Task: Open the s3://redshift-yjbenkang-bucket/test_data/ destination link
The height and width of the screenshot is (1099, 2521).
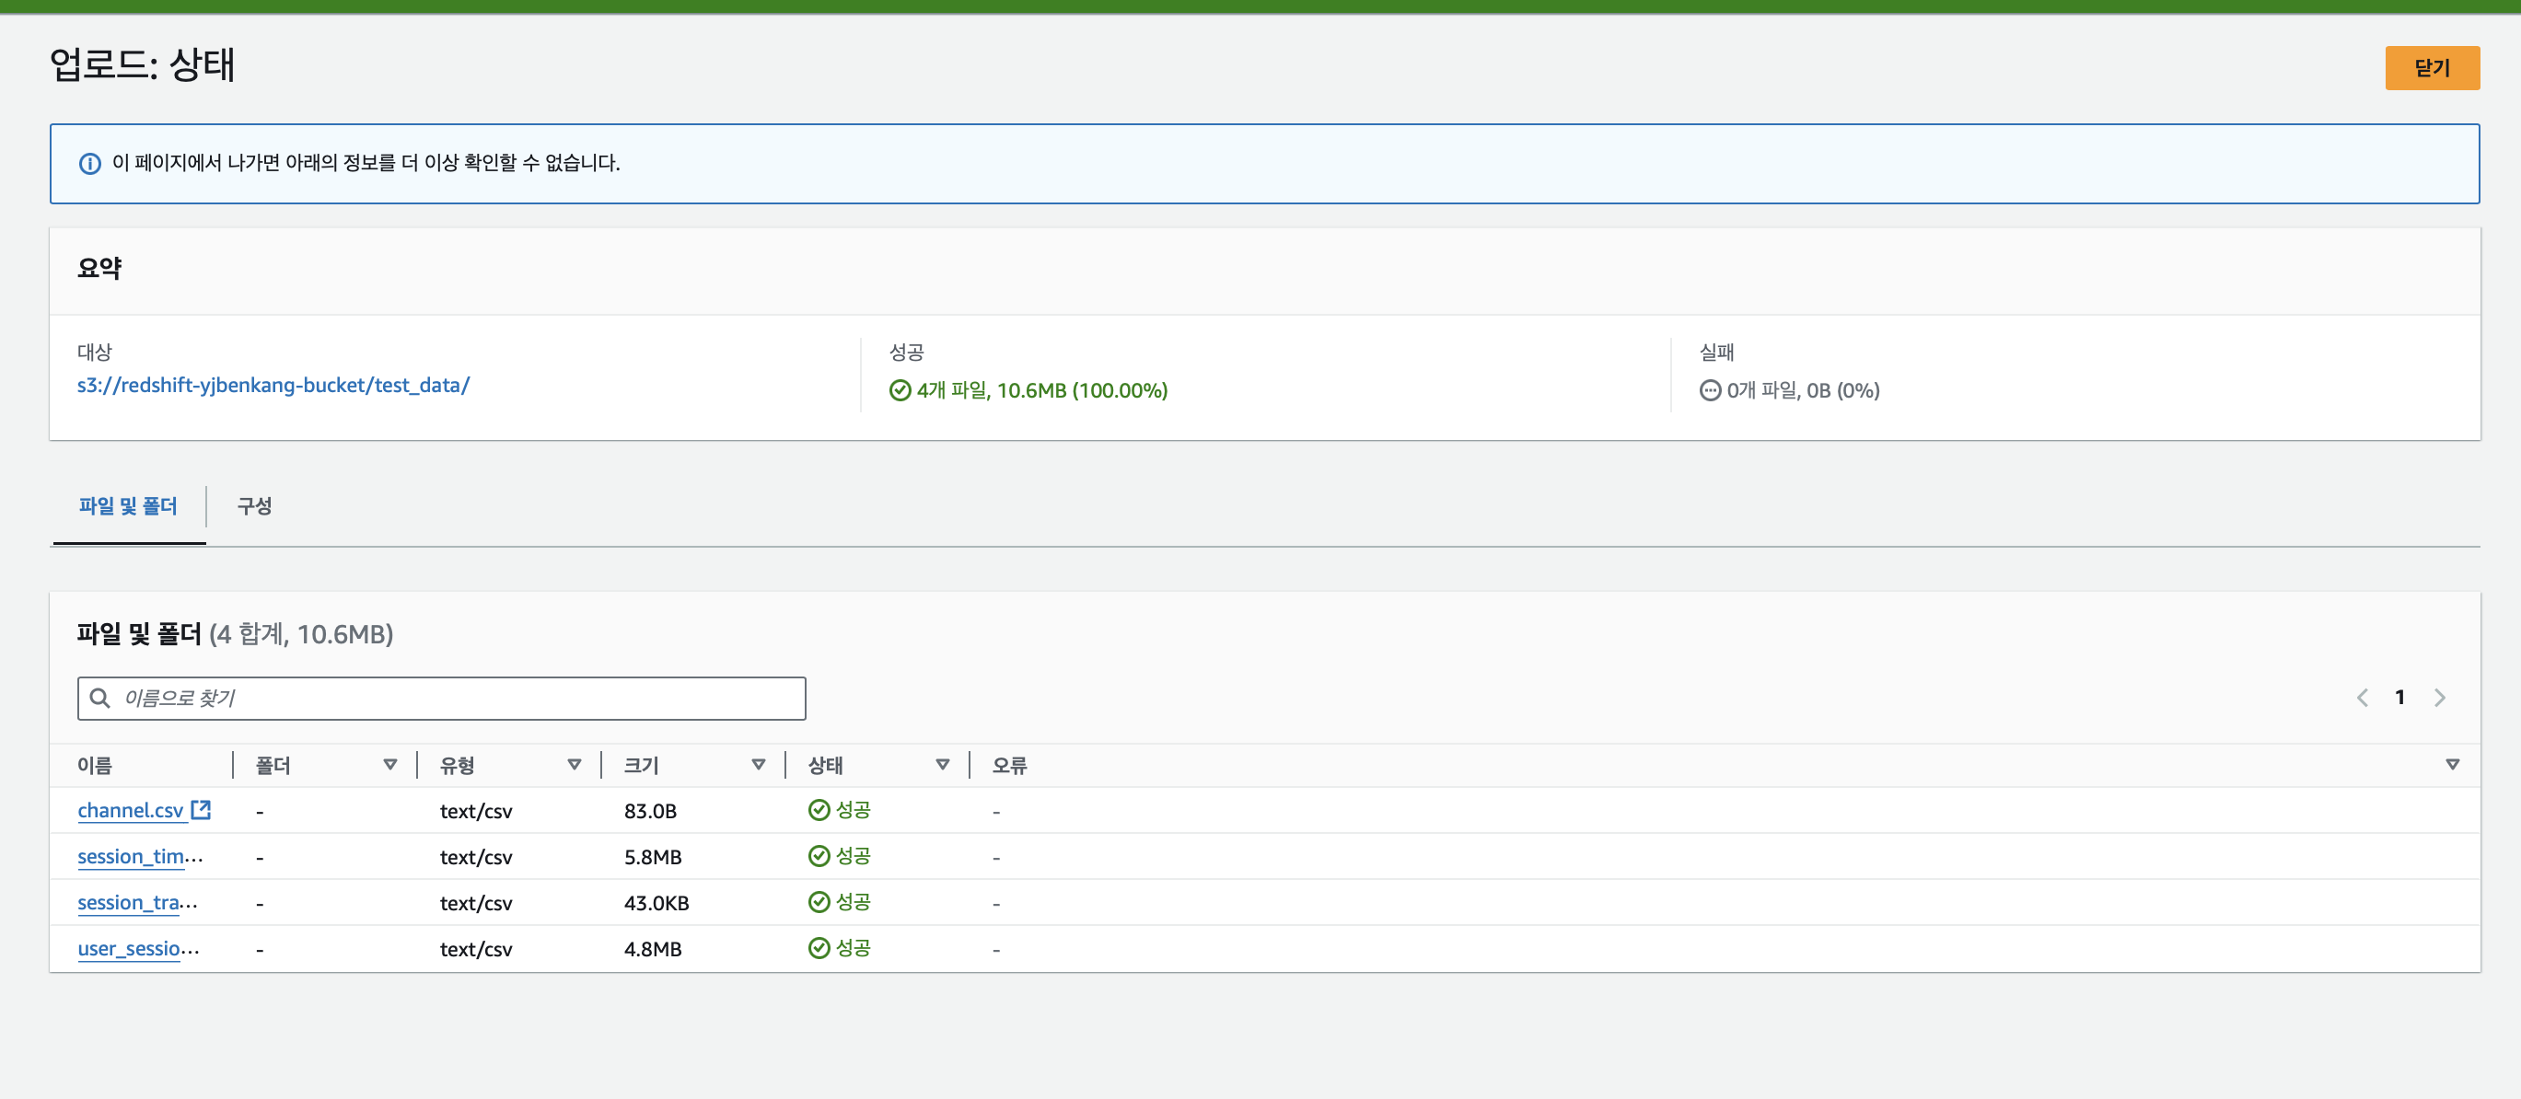Action: pyautogui.click(x=273, y=385)
